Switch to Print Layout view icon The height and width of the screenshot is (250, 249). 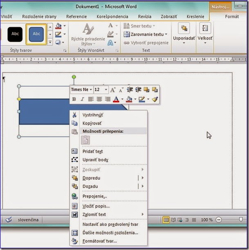166,220
